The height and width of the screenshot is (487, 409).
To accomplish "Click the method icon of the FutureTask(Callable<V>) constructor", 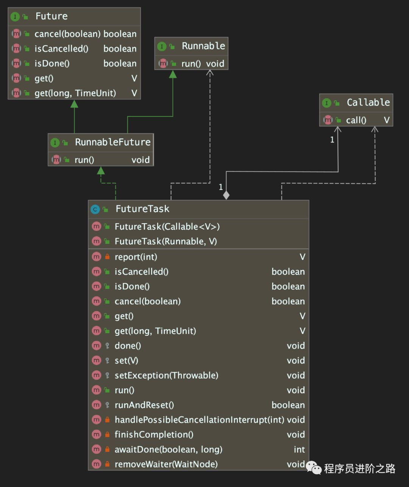I will pyautogui.click(x=97, y=226).
